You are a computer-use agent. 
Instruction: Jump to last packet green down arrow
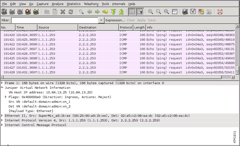[x=121, y=12]
